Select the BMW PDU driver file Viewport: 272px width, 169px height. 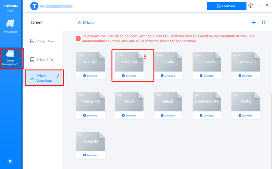tap(129, 101)
